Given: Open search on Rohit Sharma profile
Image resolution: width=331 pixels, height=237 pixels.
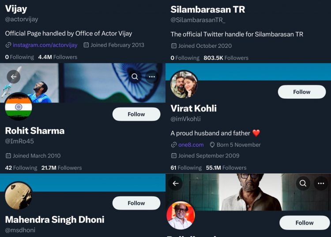Looking at the screenshot, I should tap(135, 77).
